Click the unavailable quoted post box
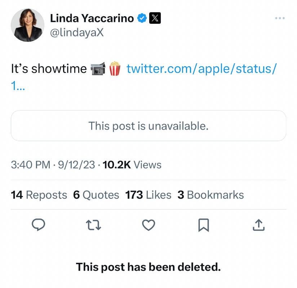 click(148, 126)
